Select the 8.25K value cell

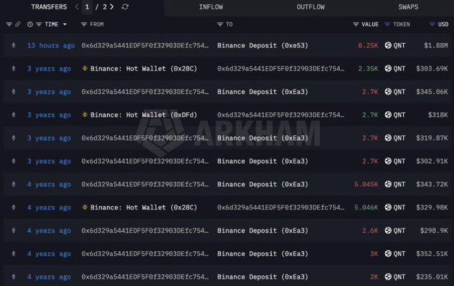pyautogui.click(x=368, y=45)
